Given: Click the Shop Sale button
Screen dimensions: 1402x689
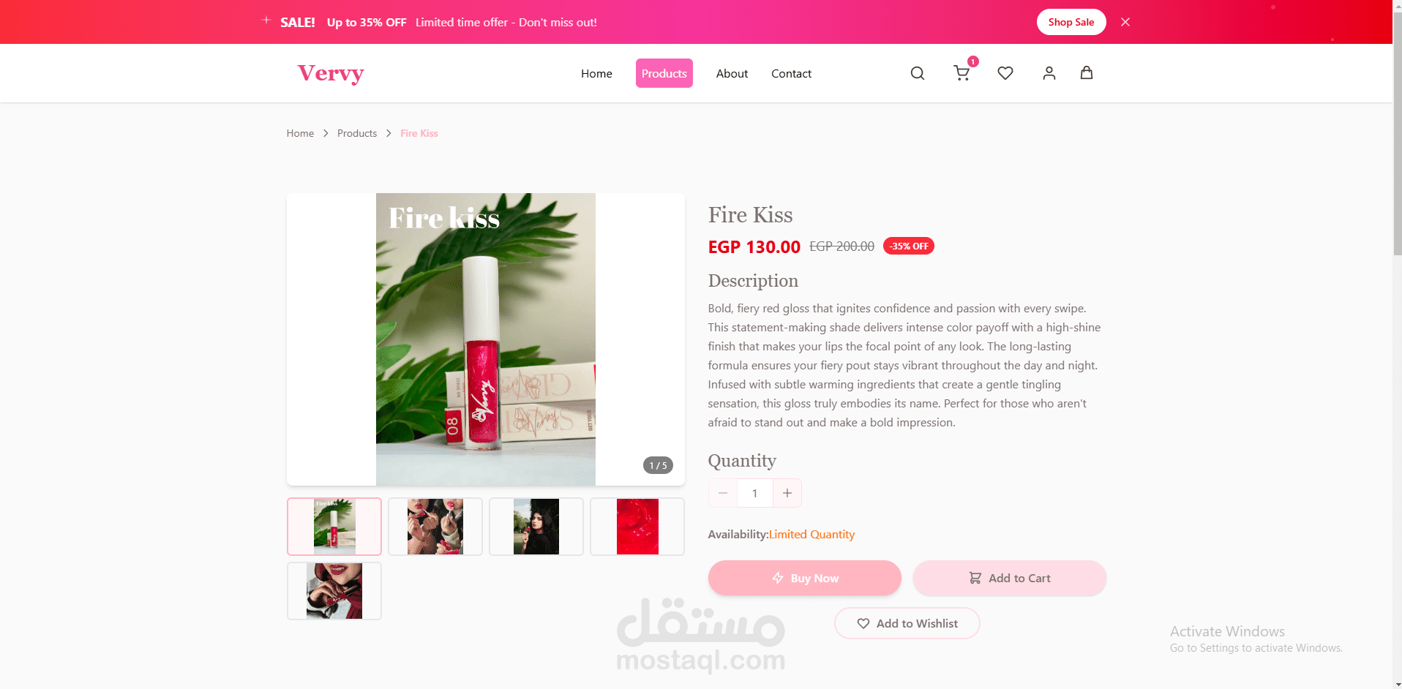Looking at the screenshot, I should tap(1071, 22).
